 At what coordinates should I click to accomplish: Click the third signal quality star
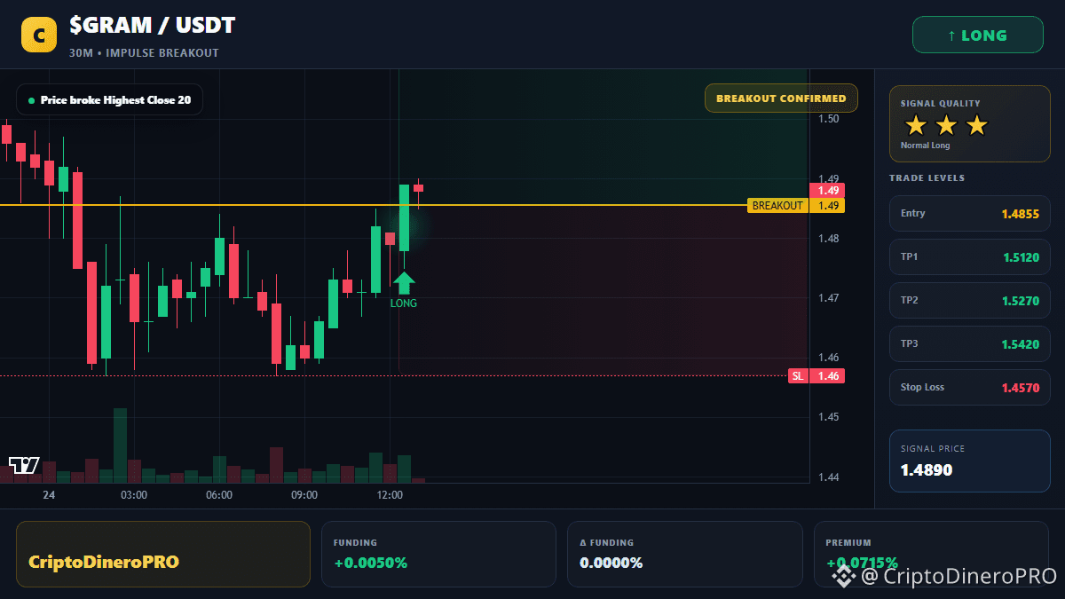coord(977,125)
